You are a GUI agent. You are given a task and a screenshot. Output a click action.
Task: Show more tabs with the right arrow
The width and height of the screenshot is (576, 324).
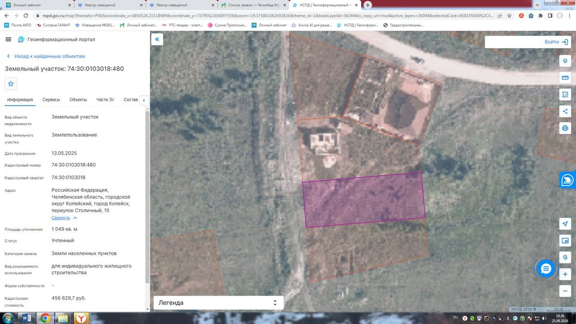pos(144,100)
